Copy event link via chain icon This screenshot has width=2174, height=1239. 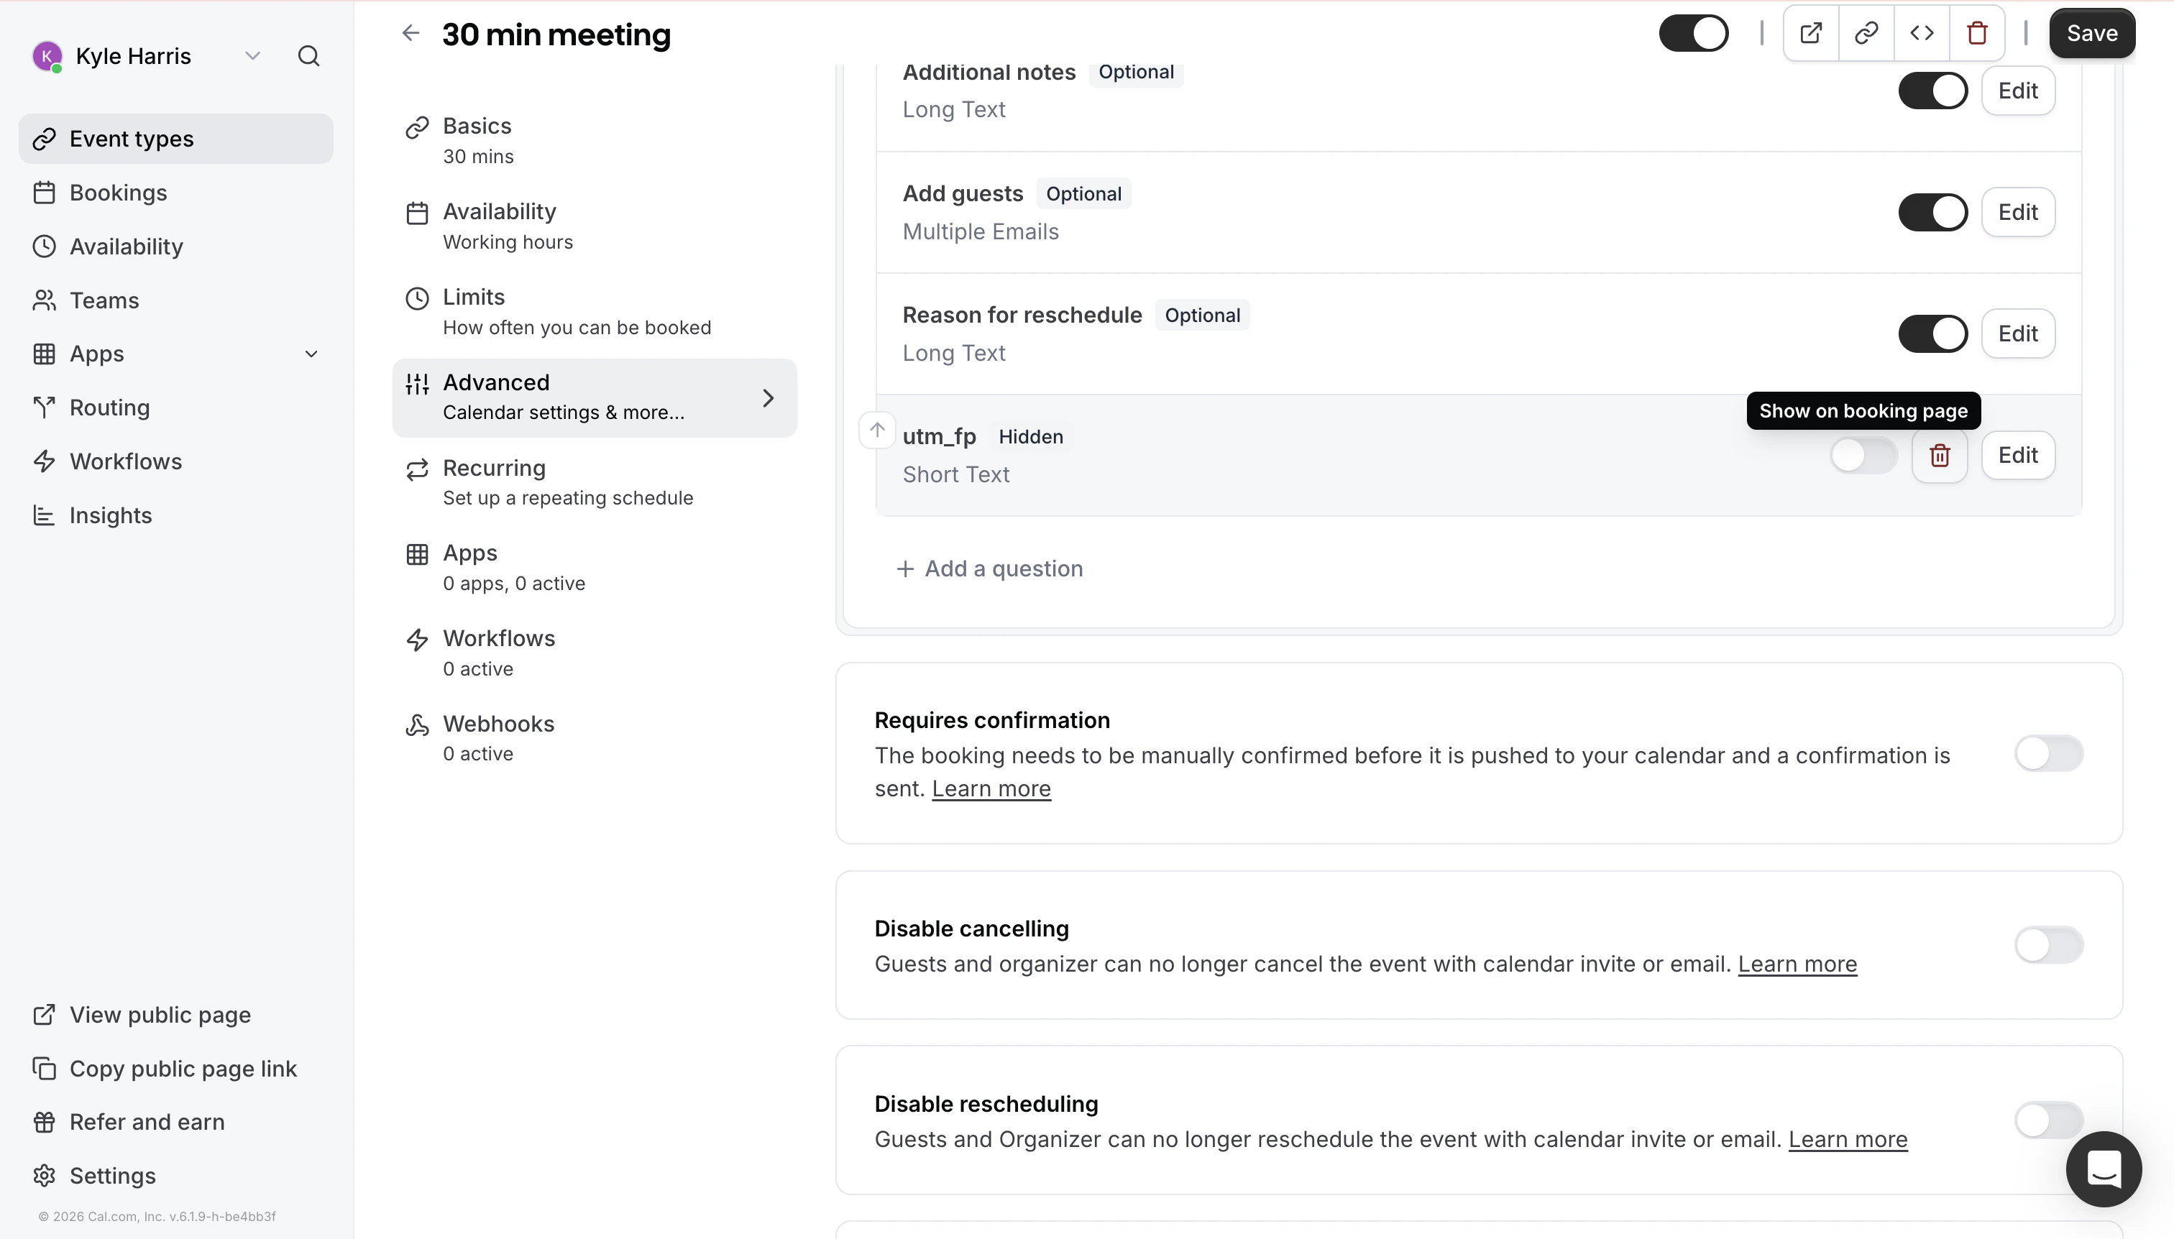[1866, 33]
